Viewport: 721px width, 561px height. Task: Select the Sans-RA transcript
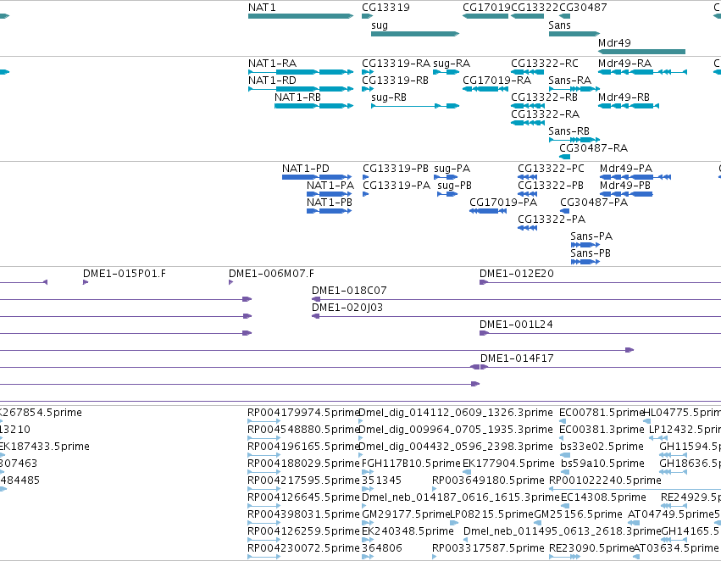(x=574, y=89)
